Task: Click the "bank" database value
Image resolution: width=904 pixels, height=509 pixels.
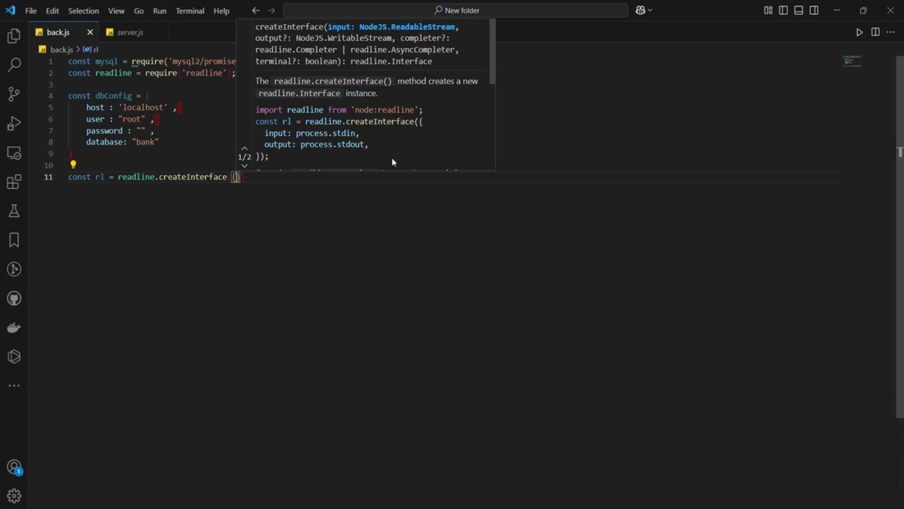Action: click(145, 142)
